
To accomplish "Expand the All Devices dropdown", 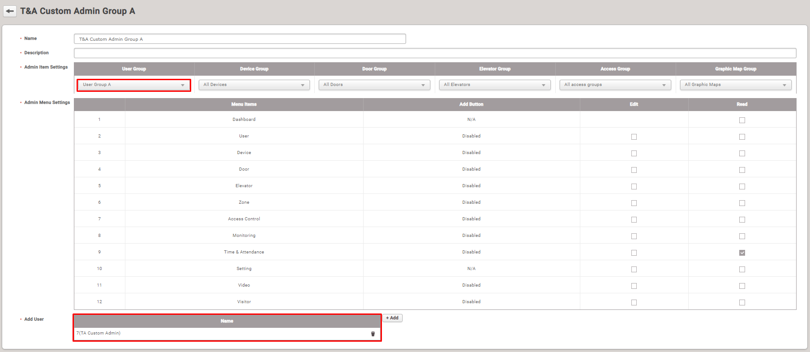I will 254,85.
